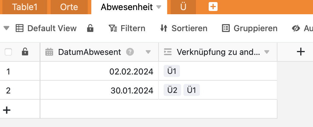Expand the Verknüpfung zu and... column menu
The height and width of the screenshot is (127, 313).
[x=267, y=52]
